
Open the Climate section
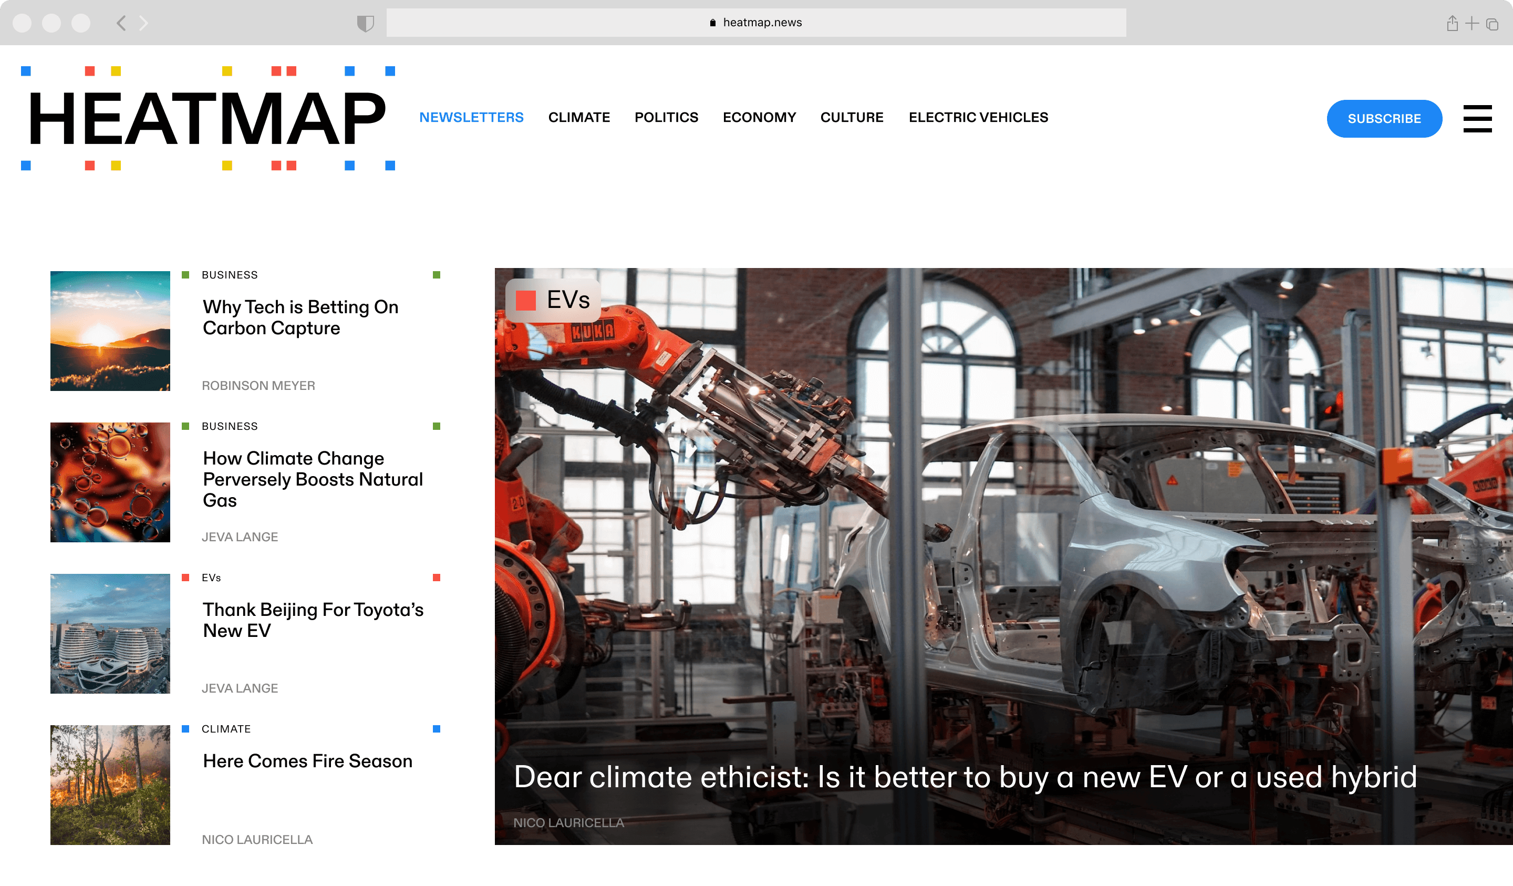pos(579,118)
